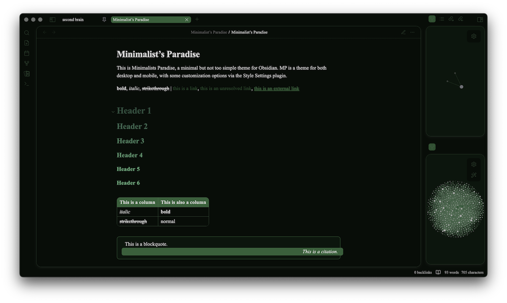This screenshot has width=507, height=303.
Task: Click the Header 4 heading
Action: coord(130,155)
